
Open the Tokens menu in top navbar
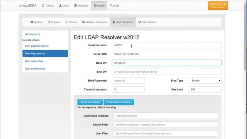[48, 6]
